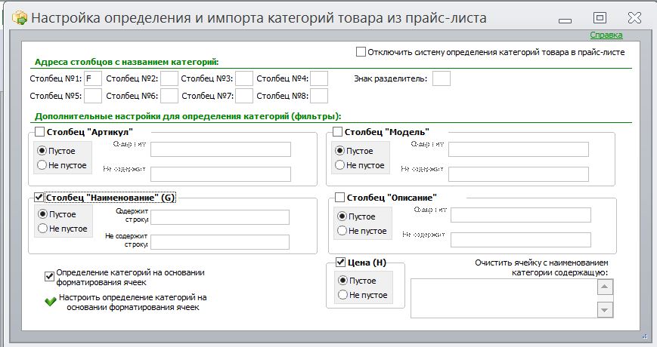The height and width of the screenshot is (347, 657).
Task: Click the Столбец №5 input field
Action: (x=93, y=96)
